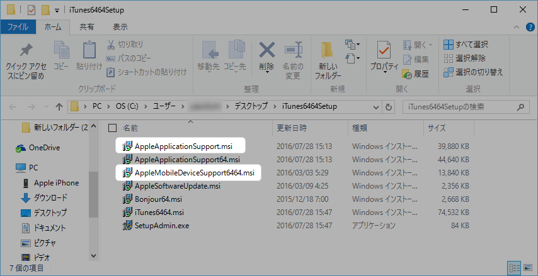Click the navigation pane vertical scrollbar
538x276 pixels.
(93, 194)
